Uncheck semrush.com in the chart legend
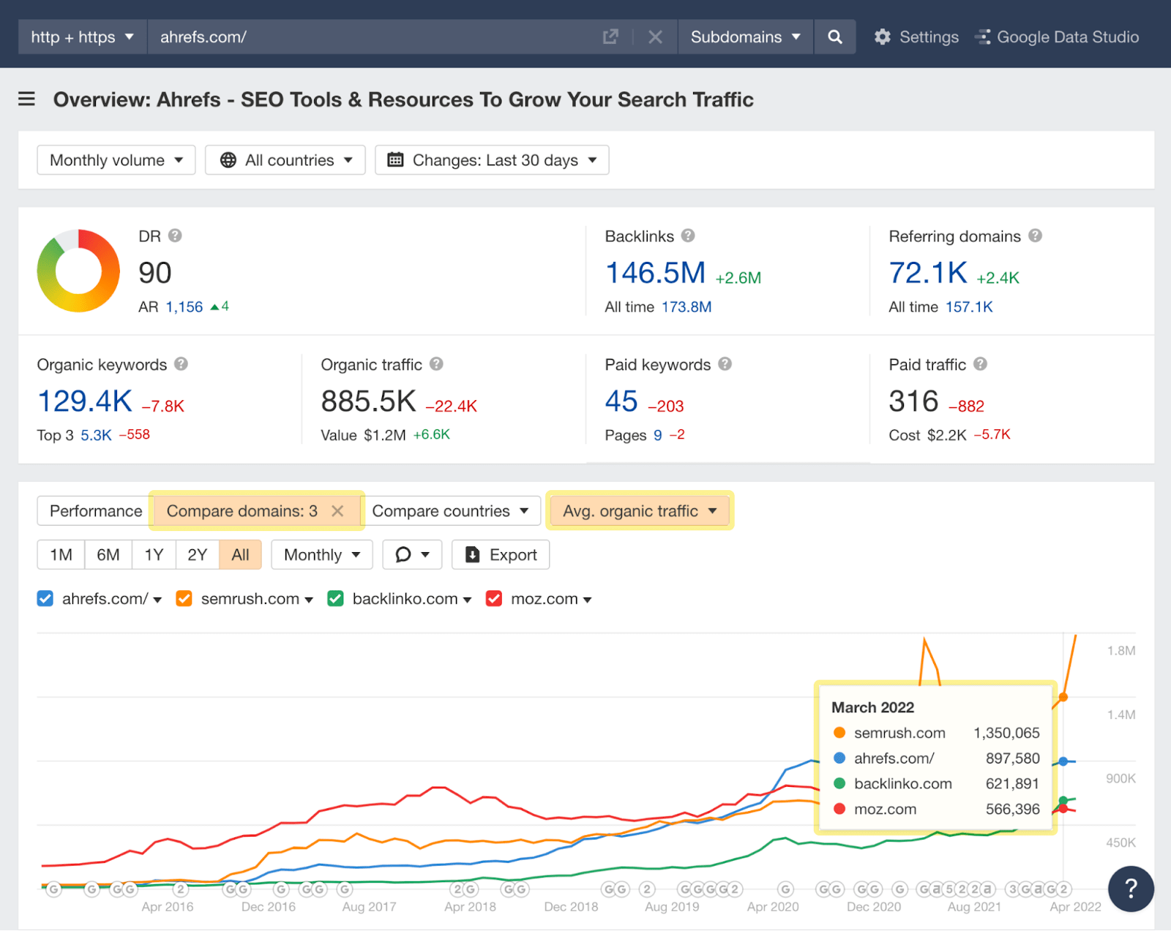This screenshot has width=1171, height=931. [184, 598]
